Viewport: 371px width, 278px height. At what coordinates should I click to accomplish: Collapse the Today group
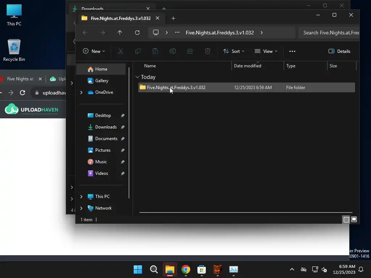click(x=137, y=77)
